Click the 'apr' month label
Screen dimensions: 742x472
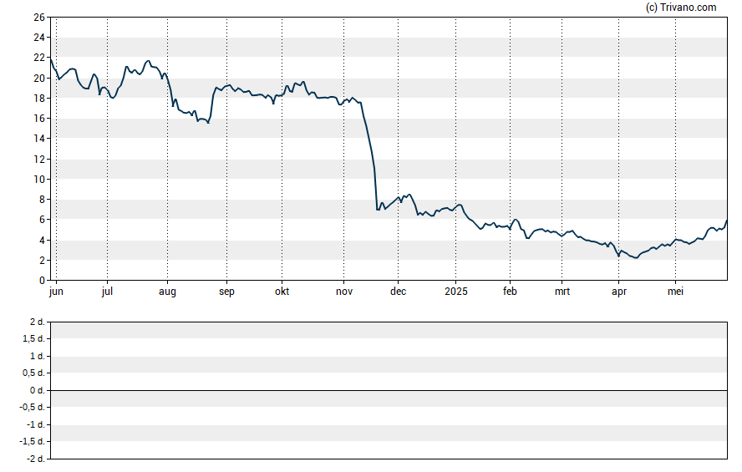[619, 292]
